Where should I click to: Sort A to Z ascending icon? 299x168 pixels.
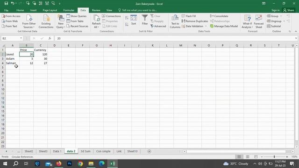tap(127, 18)
